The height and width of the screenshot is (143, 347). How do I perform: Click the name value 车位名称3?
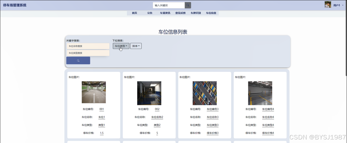213,117
